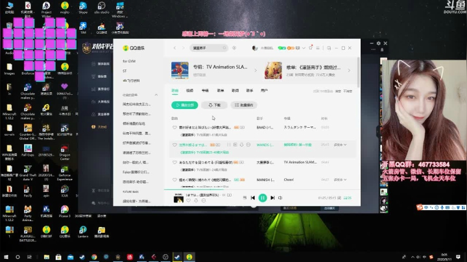Open audio recognition icon beside search box
This screenshot has width=467, height=262.
coord(234,48)
